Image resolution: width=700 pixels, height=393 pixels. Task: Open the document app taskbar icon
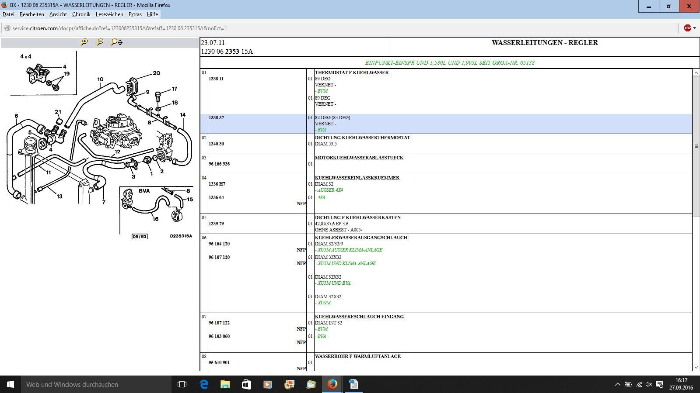[353, 384]
